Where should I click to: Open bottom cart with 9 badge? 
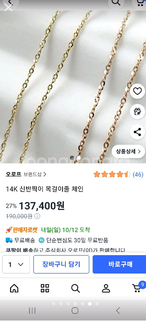[137, 287]
